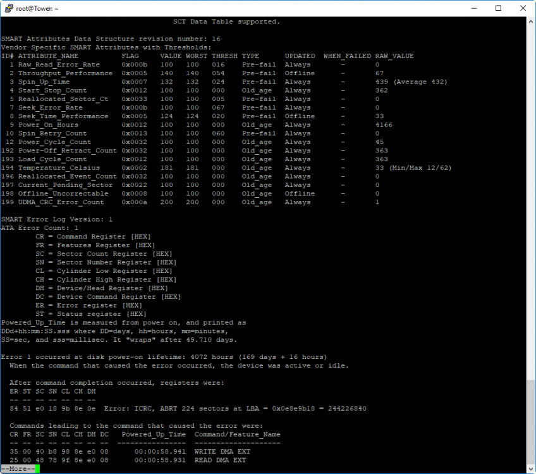Click the Powered_Up_Time column header

(154, 434)
